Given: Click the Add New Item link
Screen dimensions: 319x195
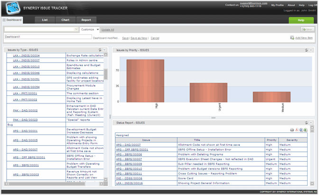Looking at the screenshot, I should [x=304, y=38].
